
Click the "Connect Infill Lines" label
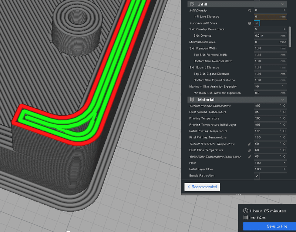203,23
